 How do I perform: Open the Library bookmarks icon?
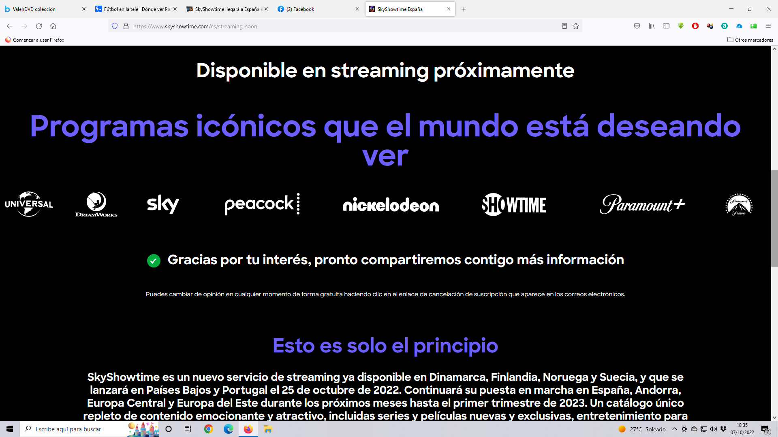(x=652, y=26)
